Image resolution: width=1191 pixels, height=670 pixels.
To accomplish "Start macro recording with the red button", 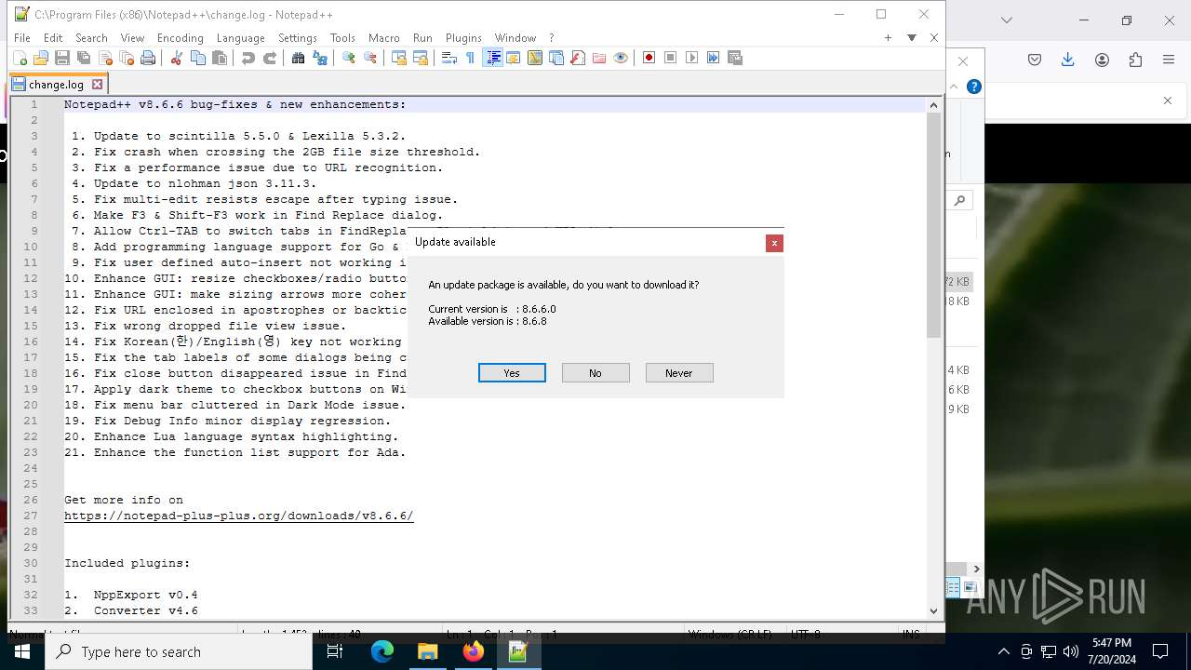I will pyautogui.click(x=649, y=58).
